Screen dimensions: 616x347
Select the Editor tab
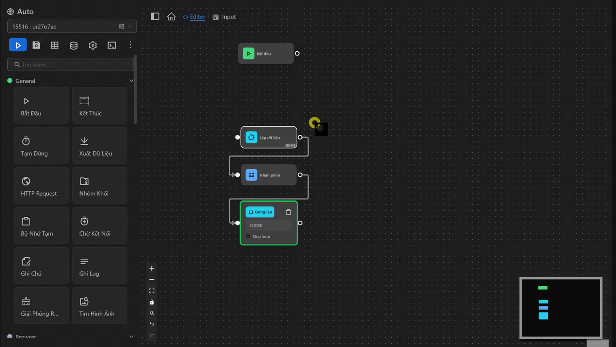pyautogui.click(x=194, y=17)
